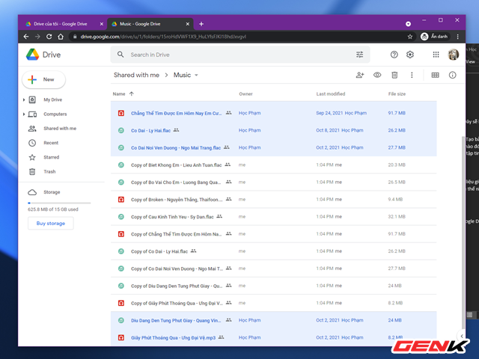The image size is (479, 359).
Task: Open Chrome three-dot menu
Action: 457,37
